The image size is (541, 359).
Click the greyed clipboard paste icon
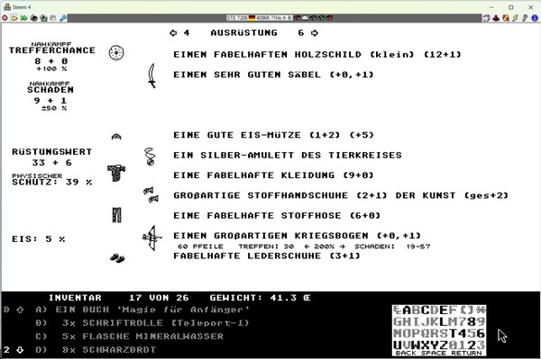[x=53, y=18]
